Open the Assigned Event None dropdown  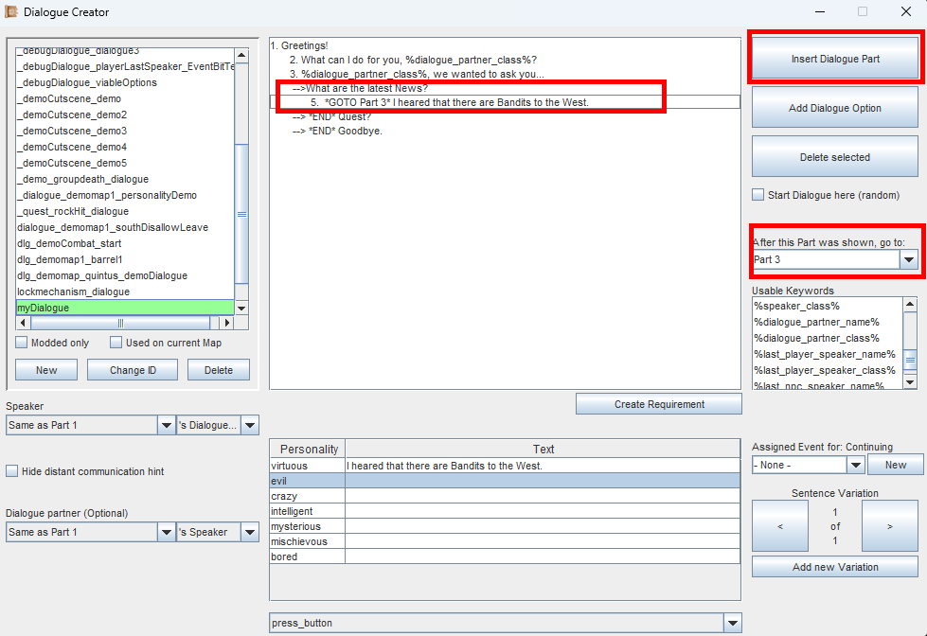click(855, 465)
